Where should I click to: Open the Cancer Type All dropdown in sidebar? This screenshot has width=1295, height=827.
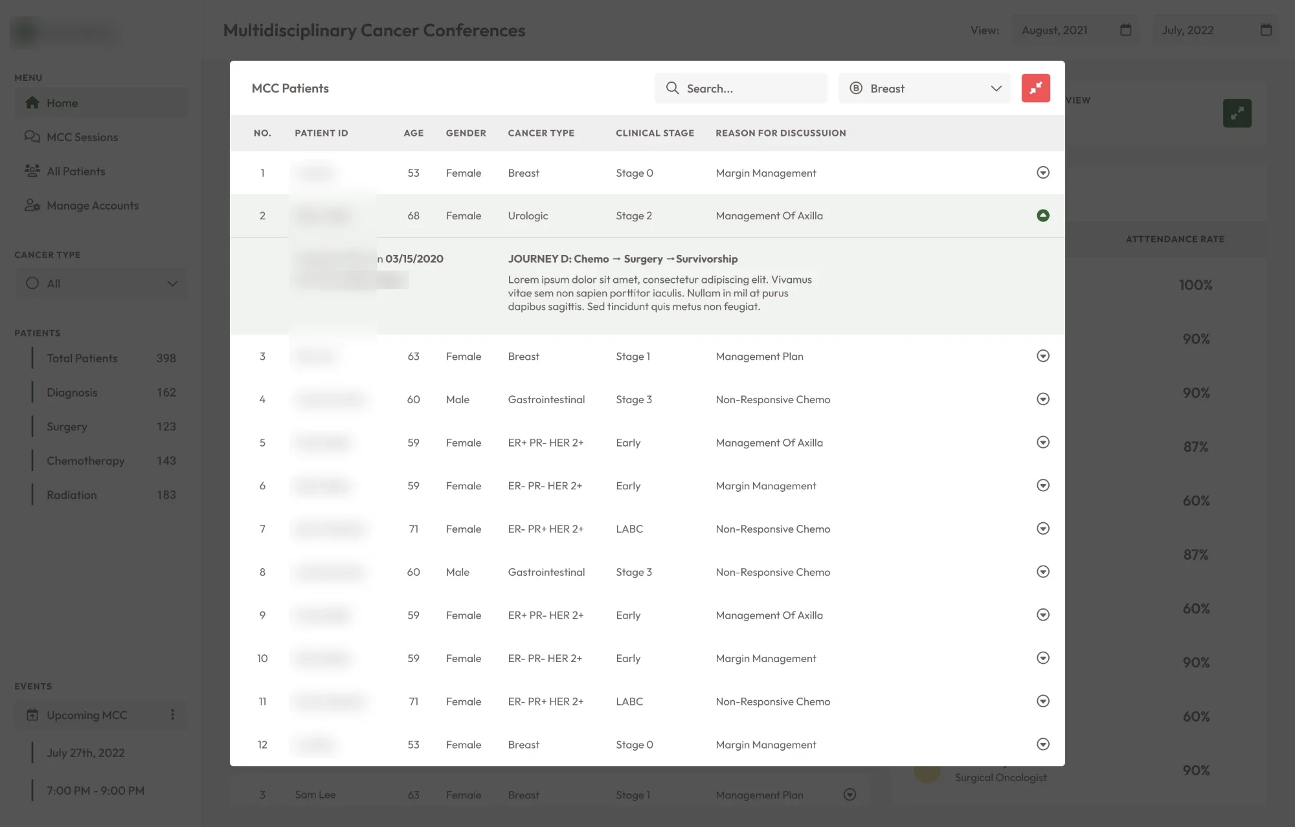(101, 283)
